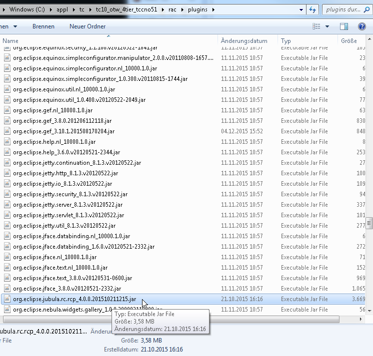This screenshot has height=356, width=373.
Task: Select org.eclipse.jetty.servlet_8.1.3.v20120522.jar
Action: tap(68, 215)
